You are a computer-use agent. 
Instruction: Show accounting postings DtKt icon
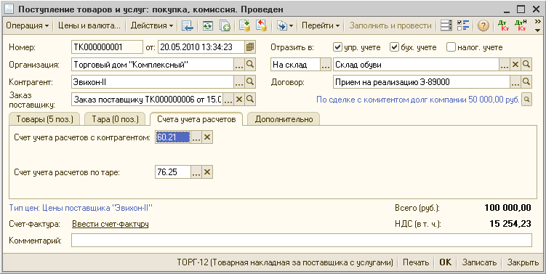[503, 25]
